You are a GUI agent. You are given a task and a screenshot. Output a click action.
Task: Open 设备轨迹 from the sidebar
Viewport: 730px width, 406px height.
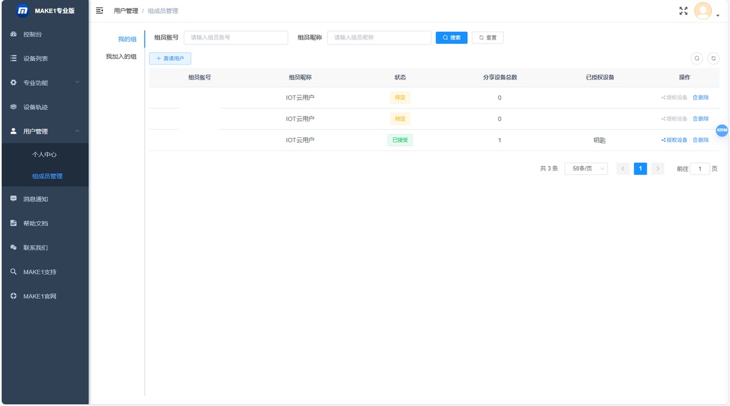[x=44, y=107]
